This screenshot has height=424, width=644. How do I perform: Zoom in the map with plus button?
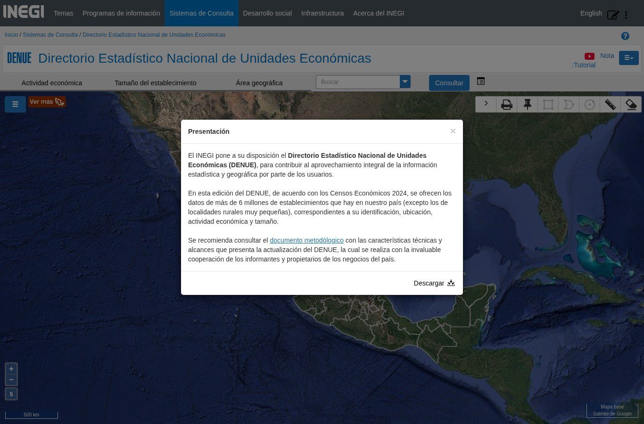pos(11,369)
